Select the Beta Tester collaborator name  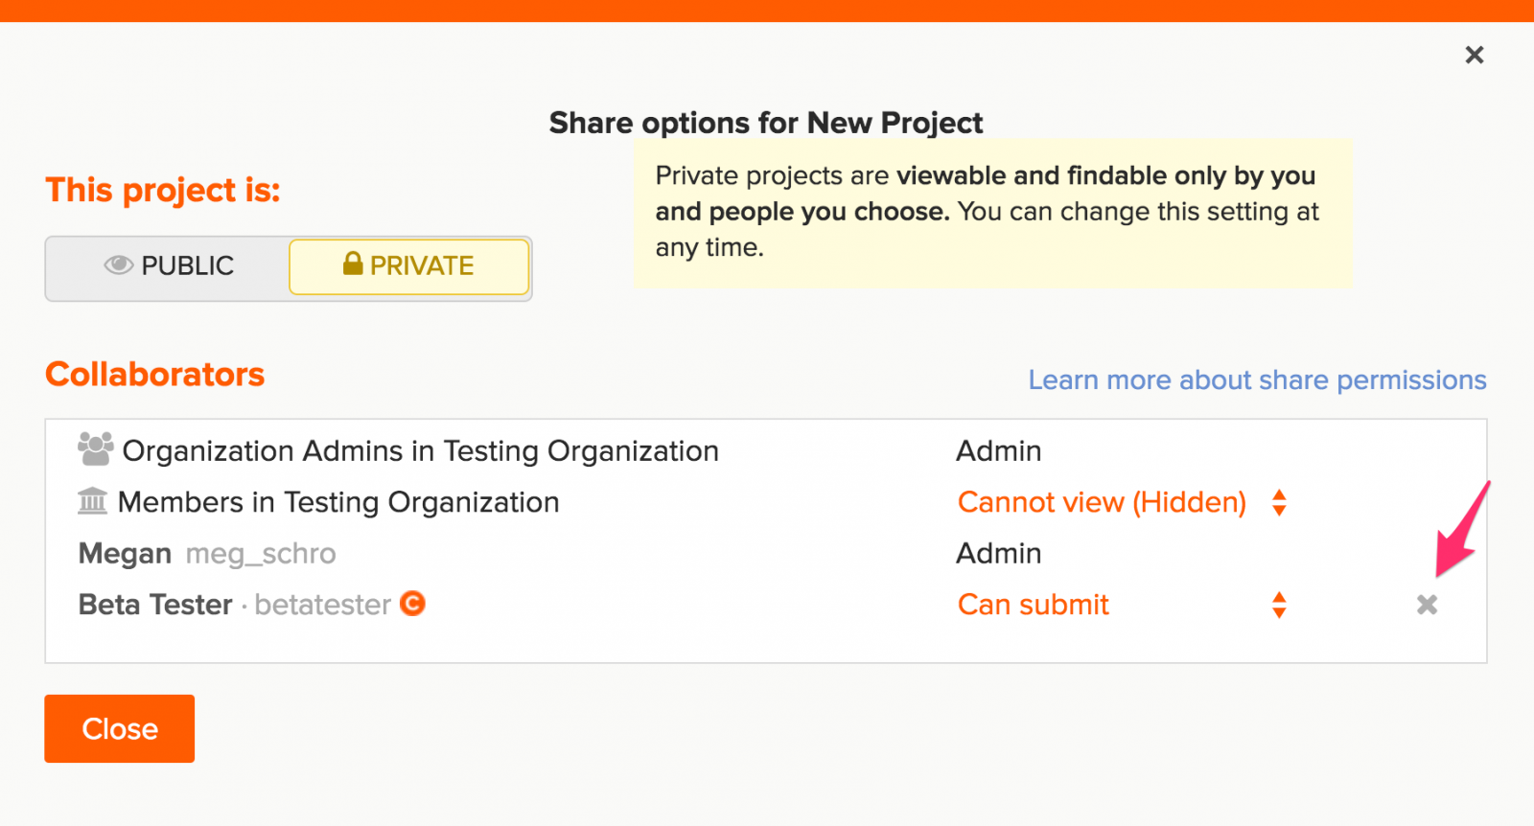click(155, 605)
